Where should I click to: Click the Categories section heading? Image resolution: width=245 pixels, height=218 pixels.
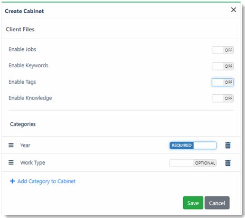[x=23, y=124]
